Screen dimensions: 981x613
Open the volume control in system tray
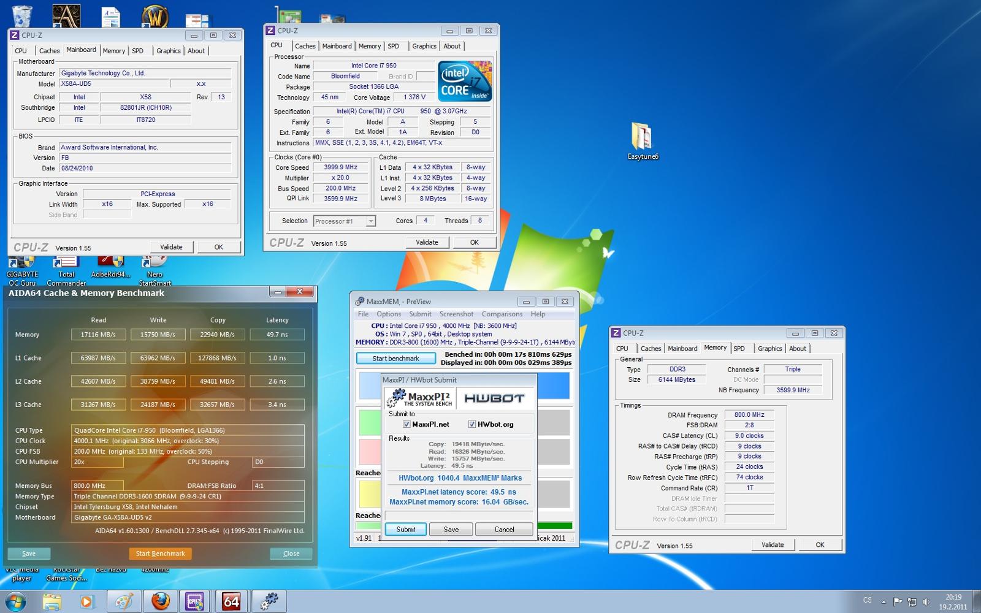coord(926,601)
